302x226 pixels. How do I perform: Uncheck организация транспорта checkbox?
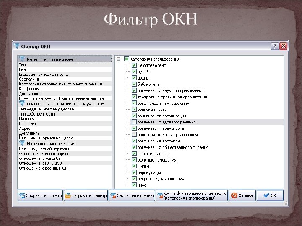coord(134,128)
